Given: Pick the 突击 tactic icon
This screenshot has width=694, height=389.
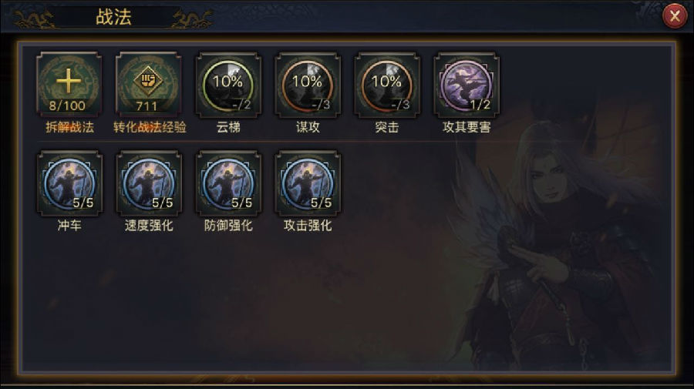Looking at the screenshot, I should coord(387,85).
